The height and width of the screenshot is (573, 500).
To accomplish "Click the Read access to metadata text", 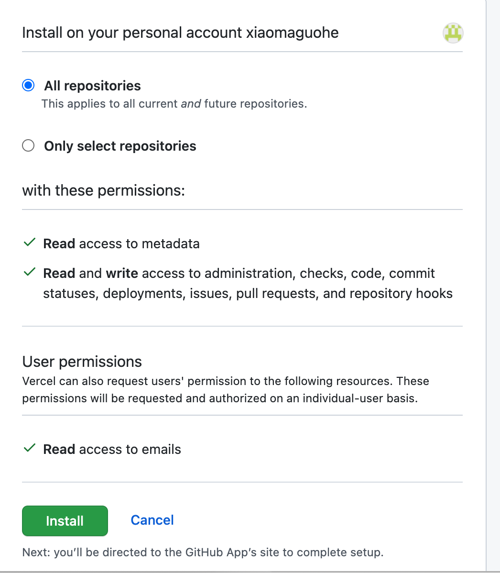I will coord(121,244).
